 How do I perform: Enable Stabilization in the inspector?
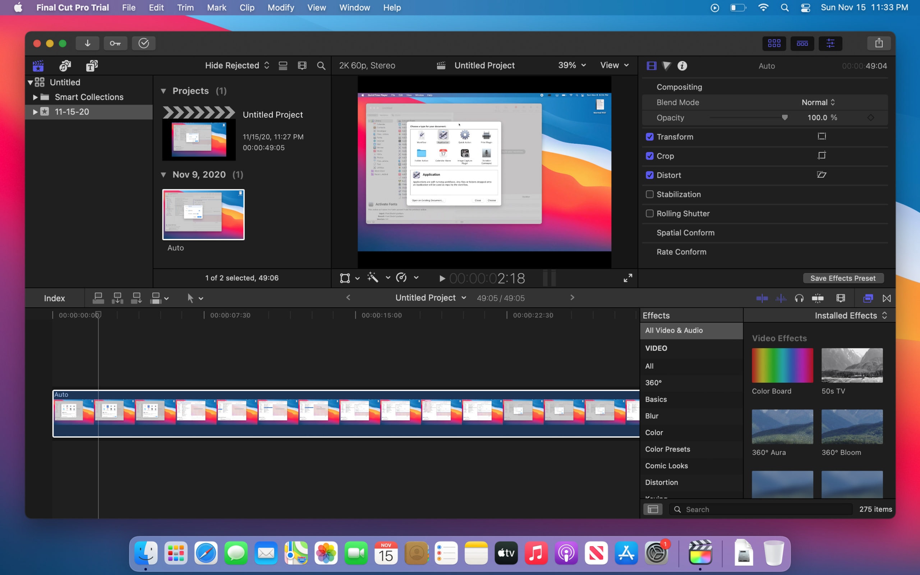[650, 194]
